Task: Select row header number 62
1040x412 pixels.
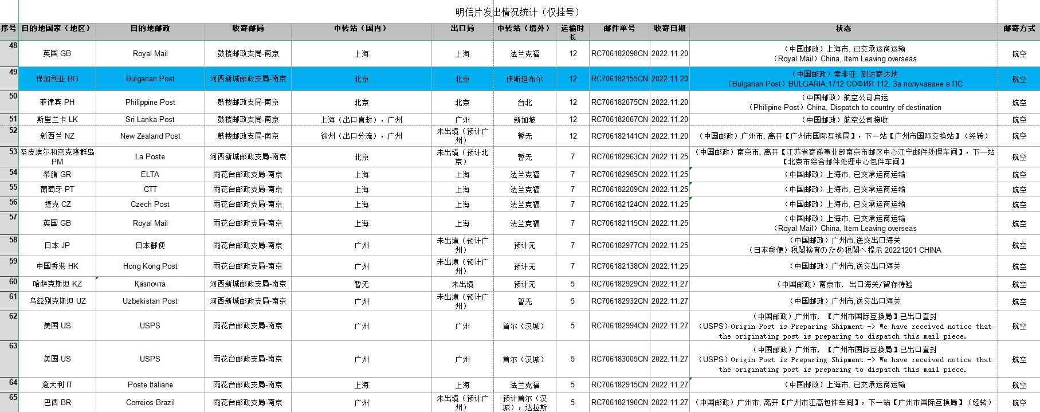Action: click(10, 325)
